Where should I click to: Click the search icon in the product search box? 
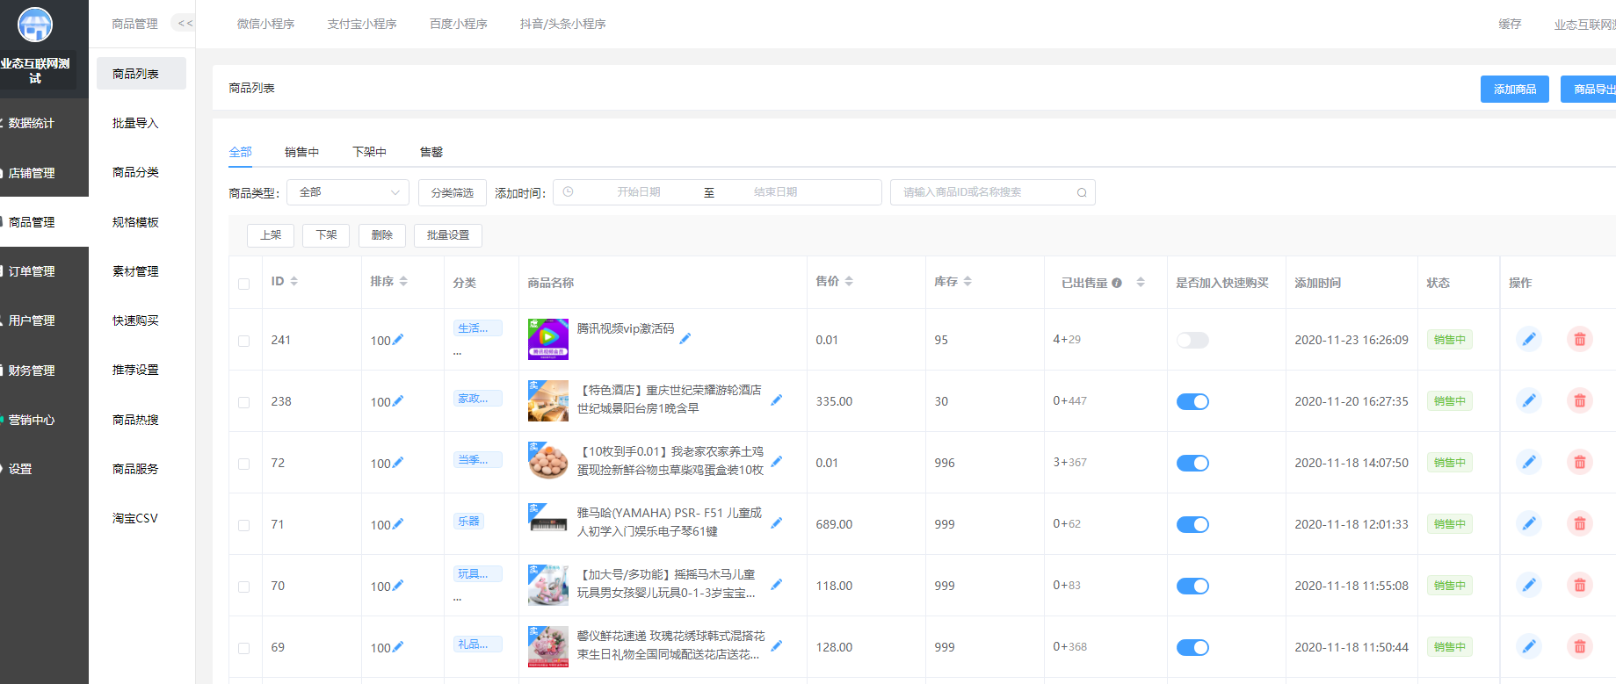pos(1082,192)
